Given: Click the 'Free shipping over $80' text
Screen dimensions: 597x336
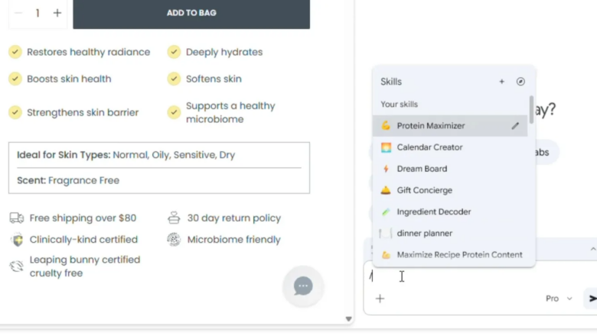Looking at the screenshot, I should pyautogui.click(x=83, y=218).
